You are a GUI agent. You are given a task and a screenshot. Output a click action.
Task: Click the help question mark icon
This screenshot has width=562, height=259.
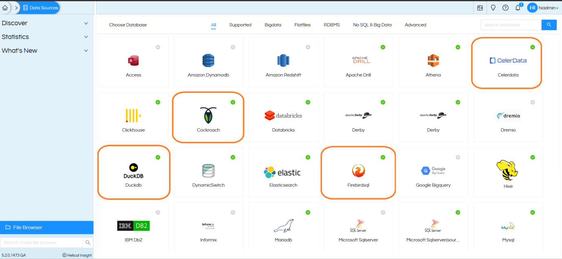pos(505,8)
